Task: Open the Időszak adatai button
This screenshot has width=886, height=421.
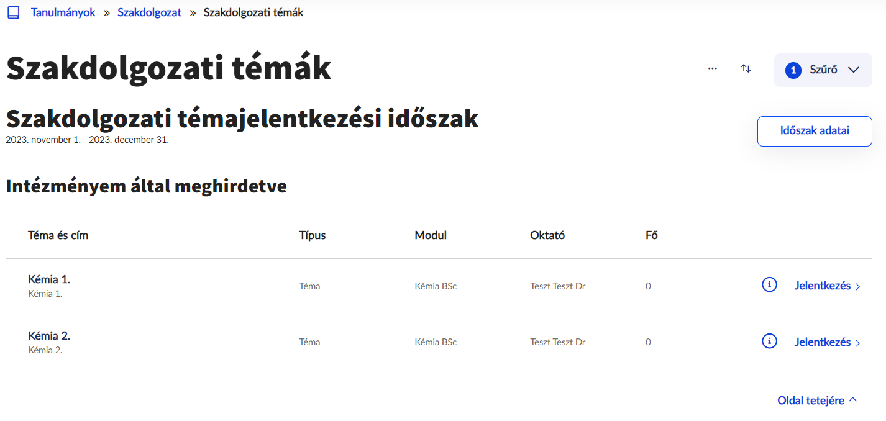Action: (x=814, y=131)
